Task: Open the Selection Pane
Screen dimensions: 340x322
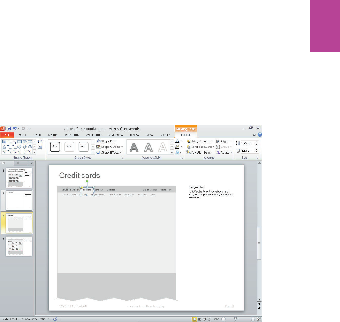Action: pyautogui.click(x=199, y=152)
